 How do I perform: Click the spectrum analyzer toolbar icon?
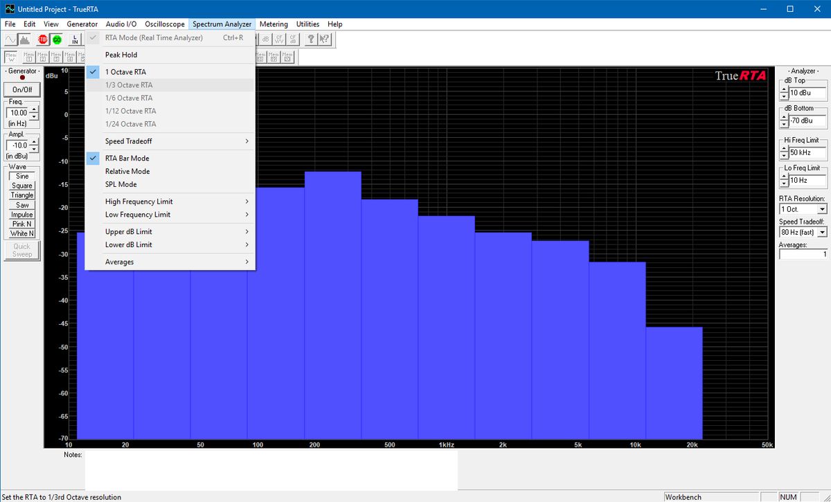pyautogui.click(x=24, y=39)
